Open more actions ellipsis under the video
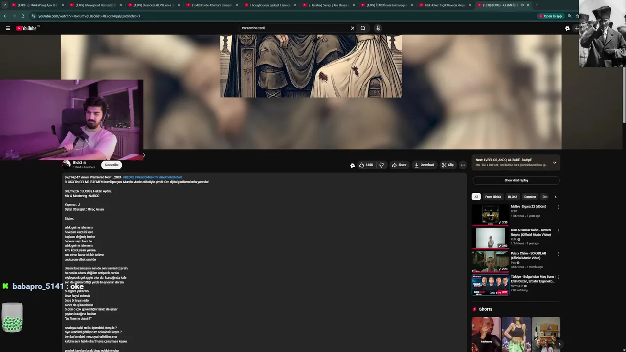Image resolution: width=626 pixels, height=352 pixels. (x=463, y=165)
